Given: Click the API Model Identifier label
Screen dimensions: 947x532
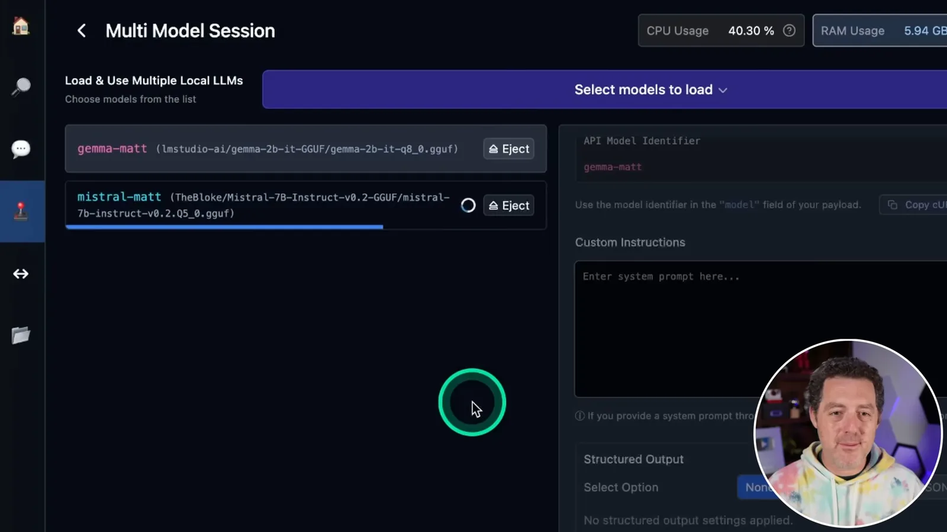Looking at the screenshot, I should 642,141.
